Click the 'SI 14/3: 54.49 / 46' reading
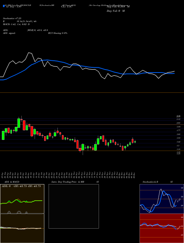The image size is (184, 243). pos(26,21)
